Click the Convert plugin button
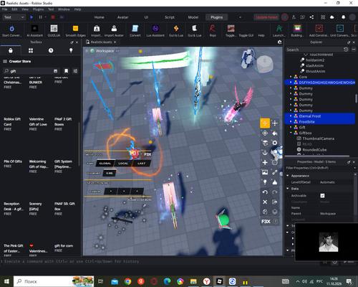The width and height of the screenshot is (358, 287). coord(135,31)
